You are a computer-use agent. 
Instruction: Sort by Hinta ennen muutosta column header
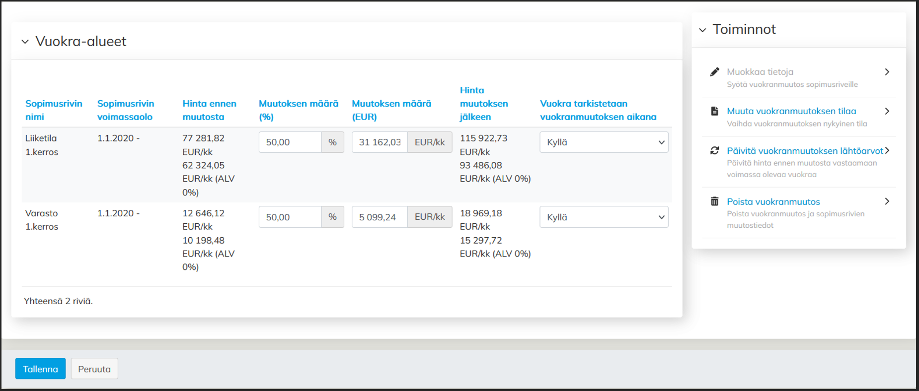209,110
